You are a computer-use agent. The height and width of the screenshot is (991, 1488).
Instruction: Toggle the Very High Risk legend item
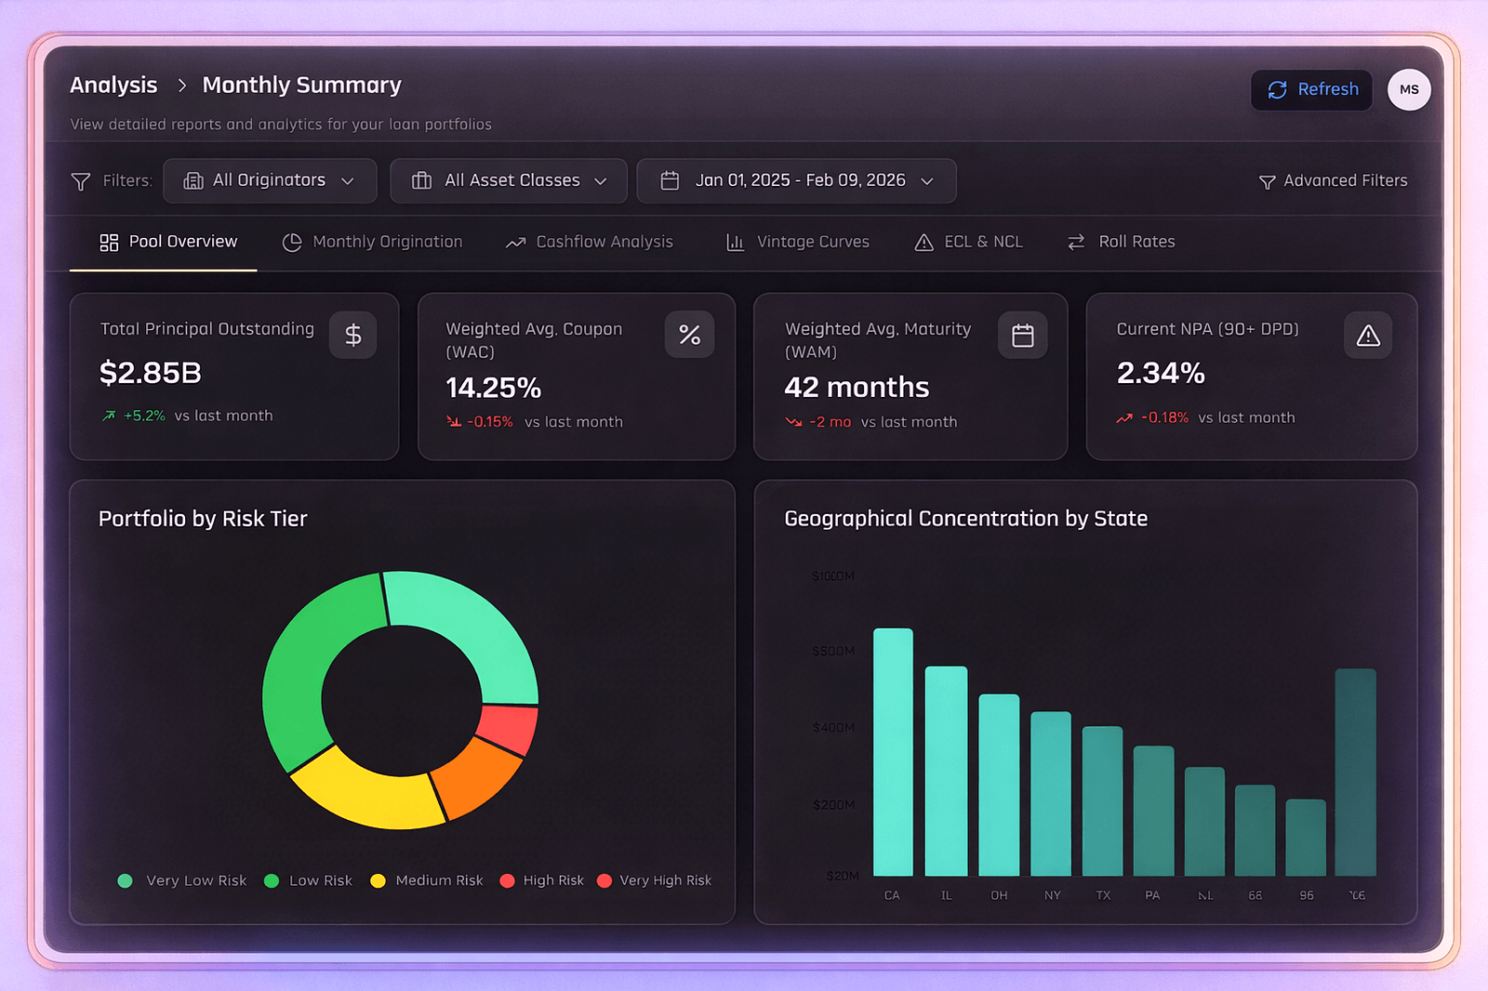(x=654, y=880)
